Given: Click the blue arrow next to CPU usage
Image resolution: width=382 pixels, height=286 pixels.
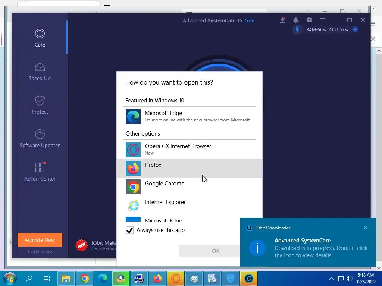Looking at the screenshot, I should pos(355,30).
